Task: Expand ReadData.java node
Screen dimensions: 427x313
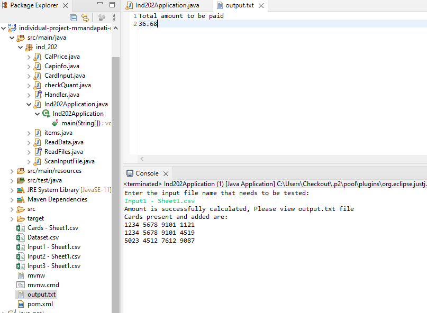Action: tap(29, 143)
